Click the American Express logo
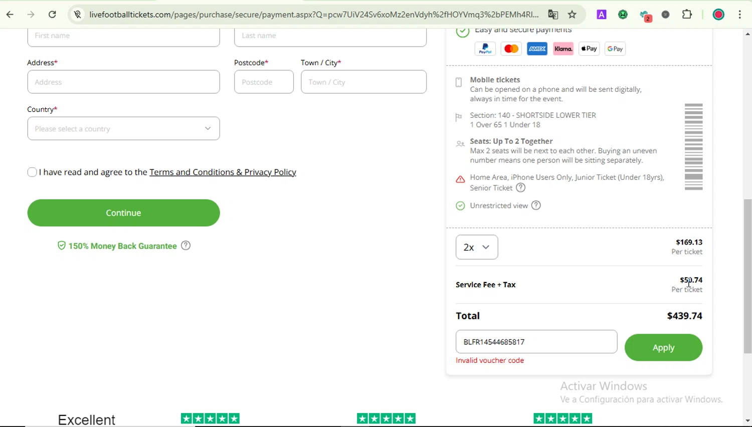Viewport: 752px width, 427px height. click(537, 49)
